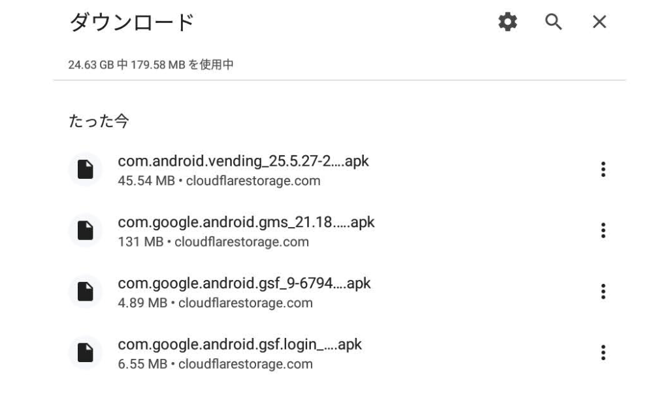The height and width of the screenshot is (413, 669).
Task: Open the com.android.vending_25.5.27 apk file name
Action: click(243, 161)
